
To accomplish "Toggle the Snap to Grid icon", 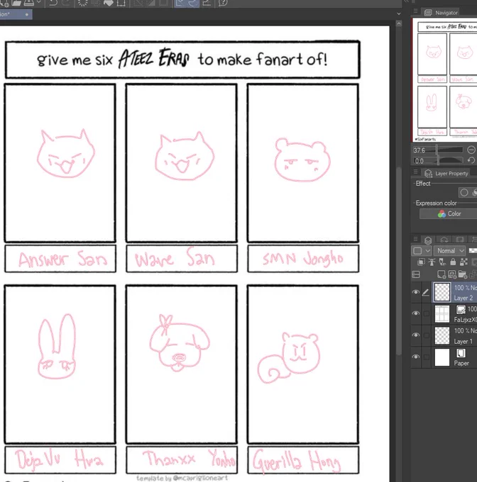I will (x=207, y=3).
